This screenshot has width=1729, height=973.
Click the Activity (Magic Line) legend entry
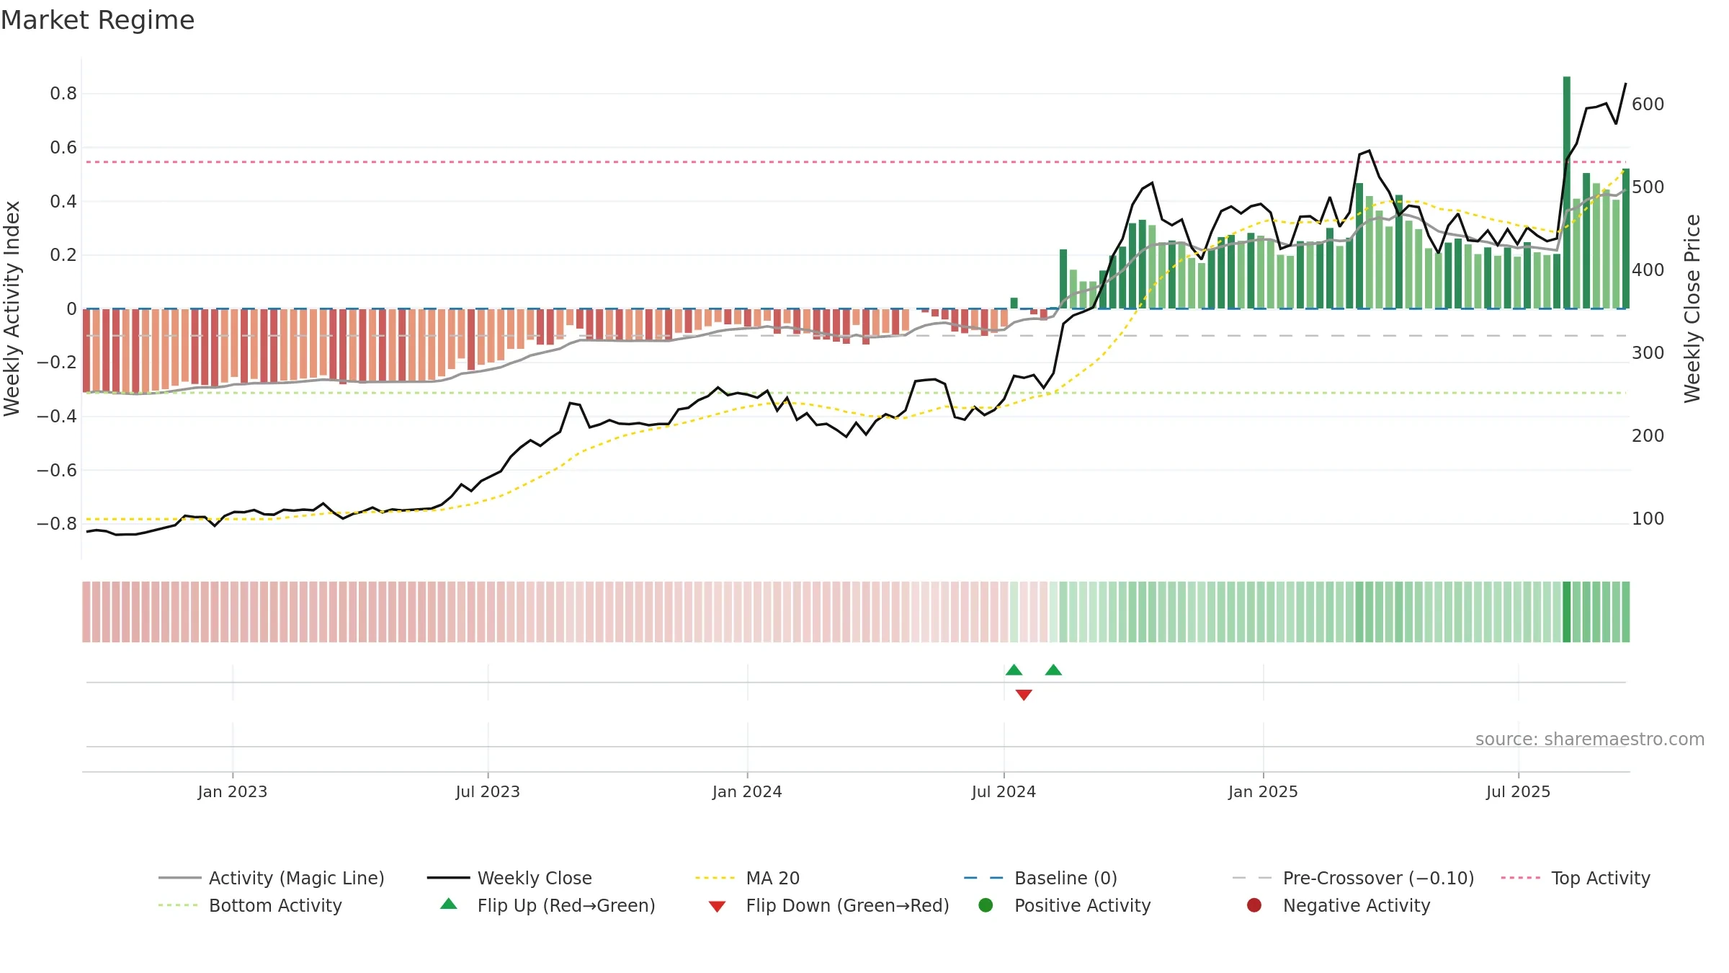272,878
